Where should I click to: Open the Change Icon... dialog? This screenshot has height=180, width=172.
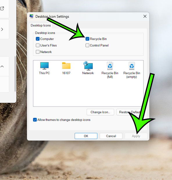click(x=100, y=112)
